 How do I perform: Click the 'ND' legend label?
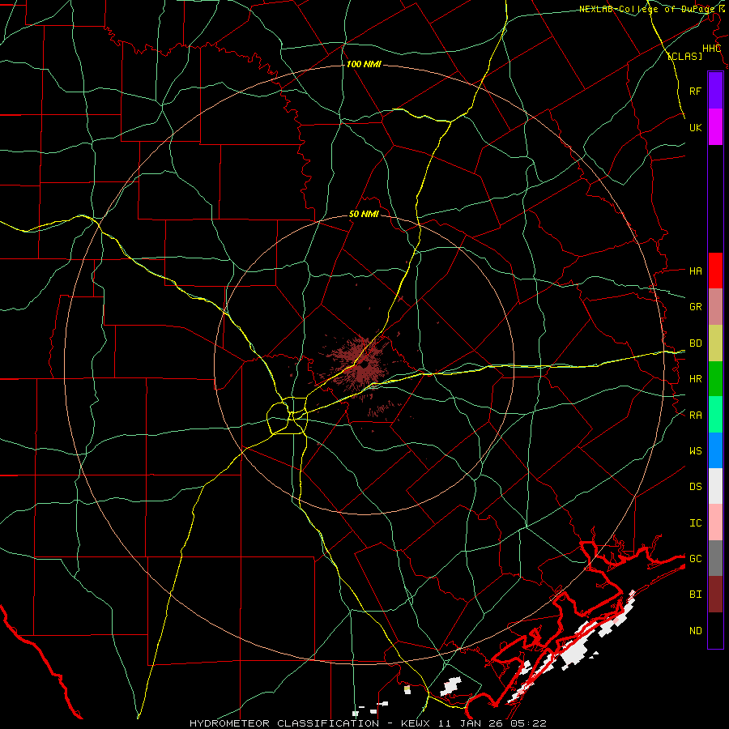tap(695, 630)
